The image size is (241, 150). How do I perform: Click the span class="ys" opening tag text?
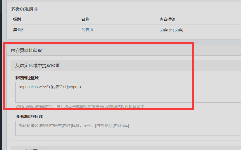[35, 87]
